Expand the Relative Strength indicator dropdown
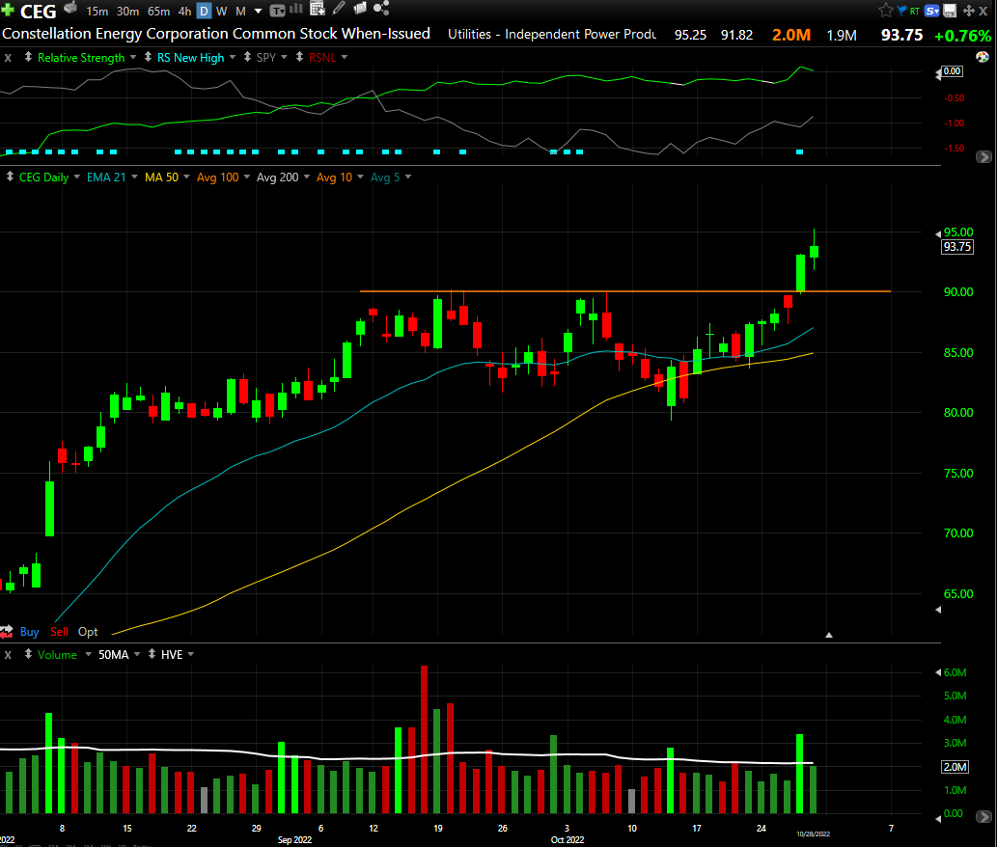Image resolution: width=997 pixels, height=847 pixels. [x=133, y=57]
